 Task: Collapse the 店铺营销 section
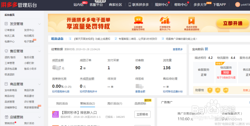39,117
